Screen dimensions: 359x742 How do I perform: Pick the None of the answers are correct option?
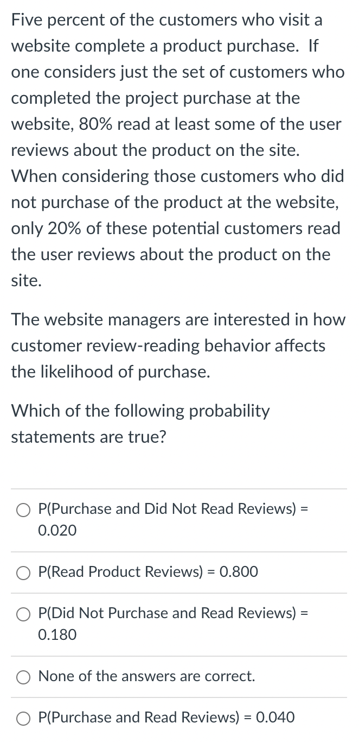click(x=23, y=677)
